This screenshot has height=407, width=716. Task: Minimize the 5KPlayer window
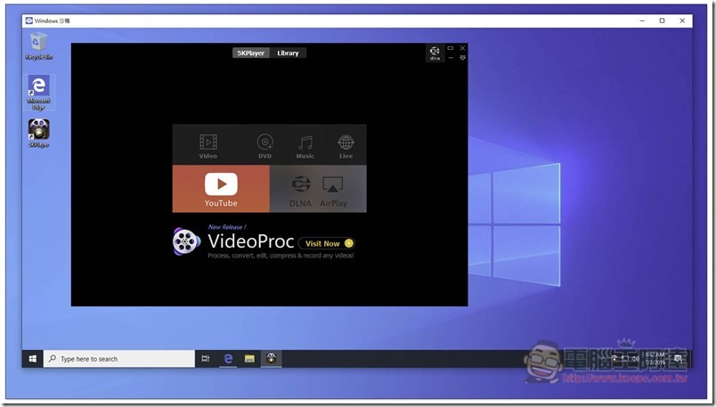[451, 58]
